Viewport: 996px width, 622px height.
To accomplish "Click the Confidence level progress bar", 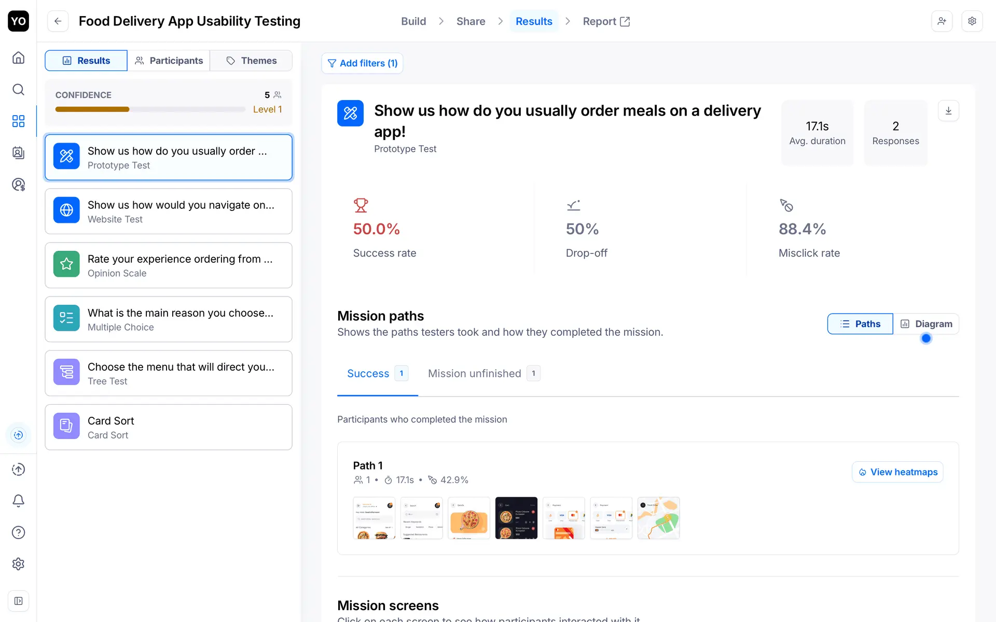I will tap(150, 109).
